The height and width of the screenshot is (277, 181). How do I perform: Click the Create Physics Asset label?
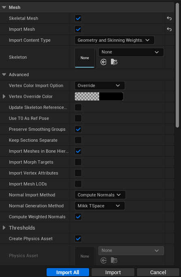point(31,239)
